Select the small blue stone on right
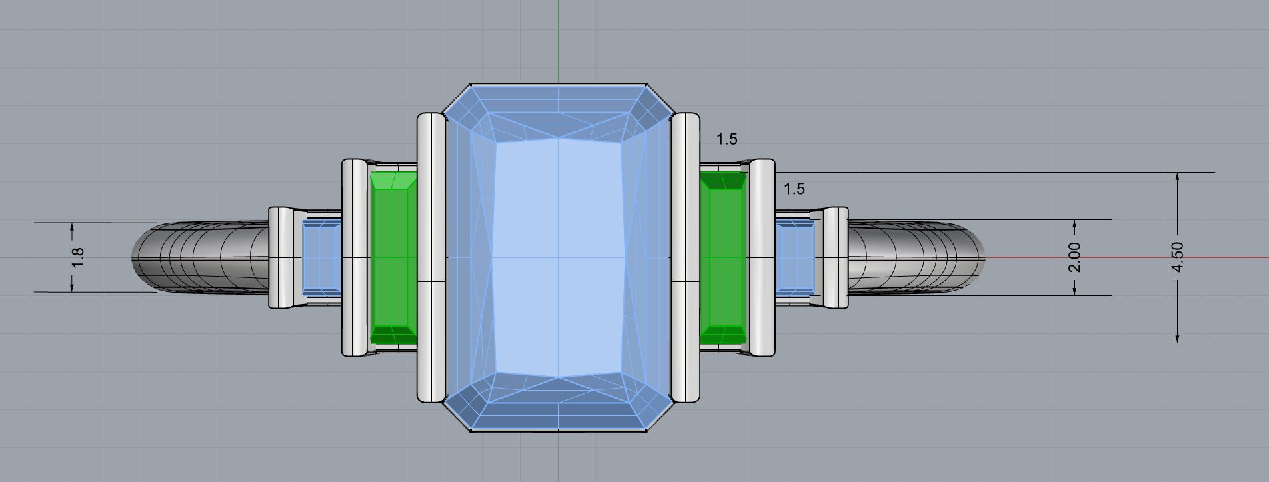This screenshot has width=1269, height=482. click(796, 257)
